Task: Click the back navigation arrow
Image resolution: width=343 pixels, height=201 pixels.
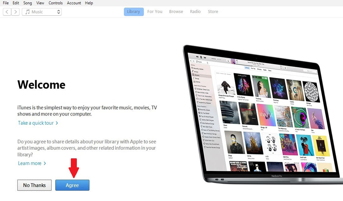Action: click(7, 12)
